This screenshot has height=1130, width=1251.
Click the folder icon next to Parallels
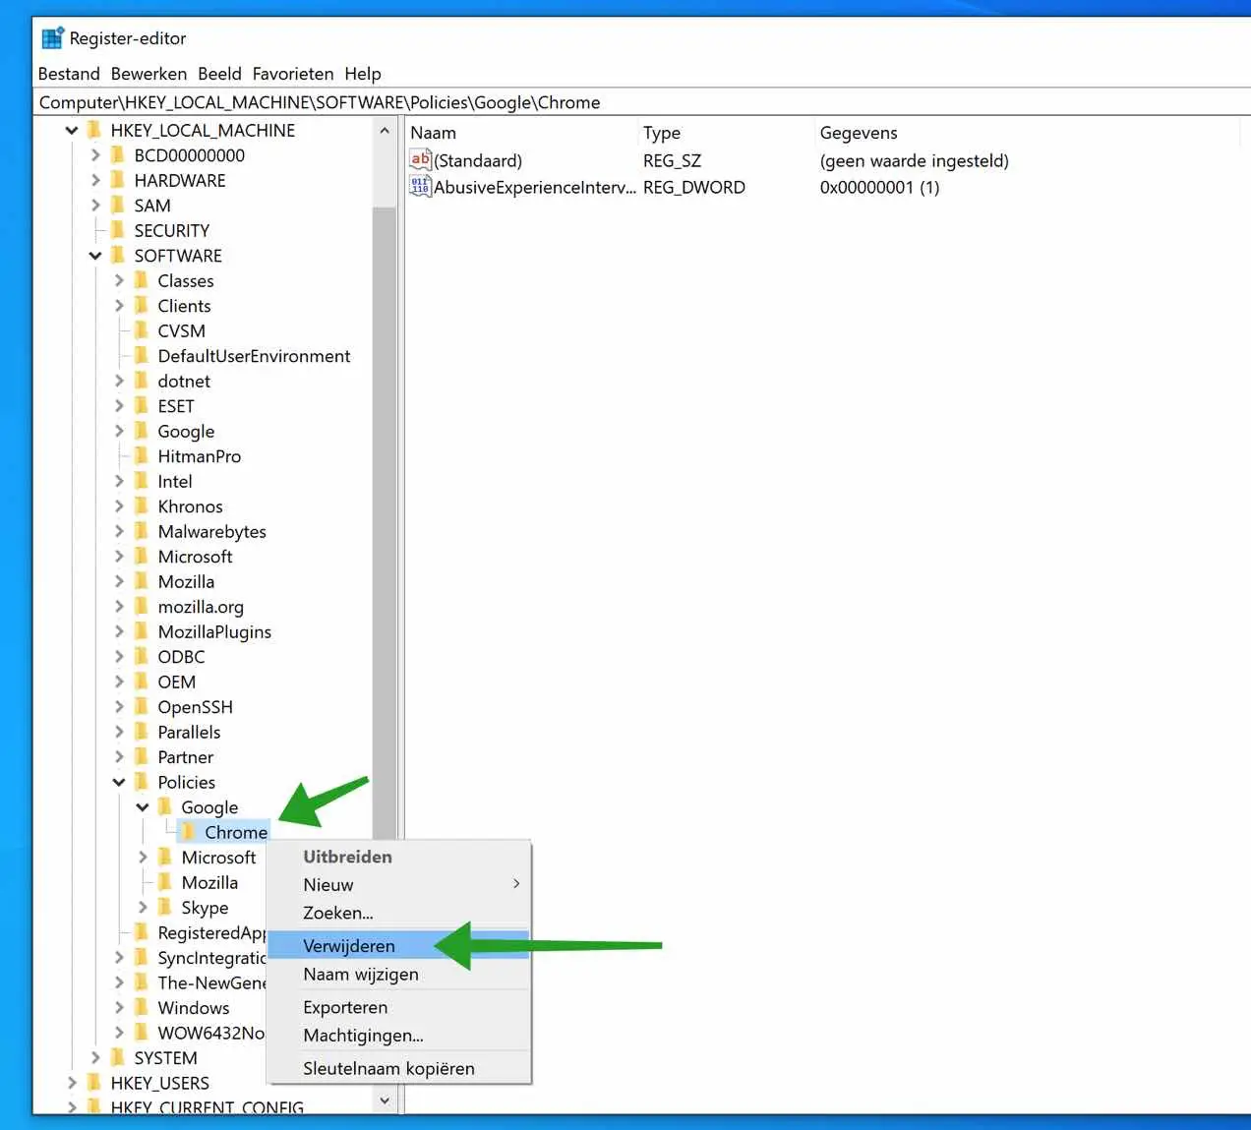click(x=141, y=732)
